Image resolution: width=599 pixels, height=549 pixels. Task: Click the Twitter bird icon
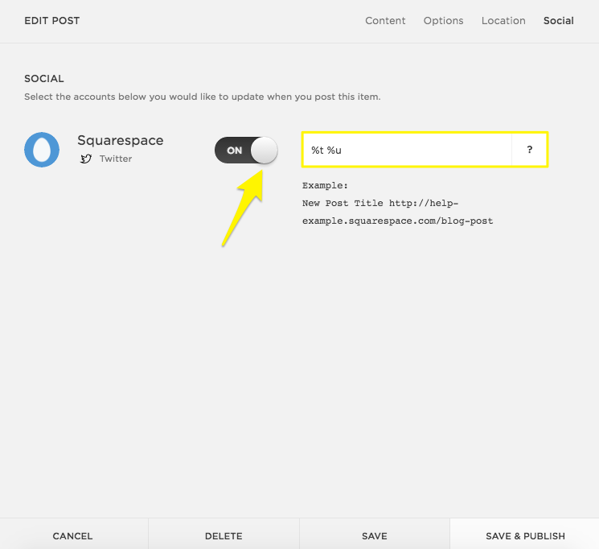click(86, 159)
